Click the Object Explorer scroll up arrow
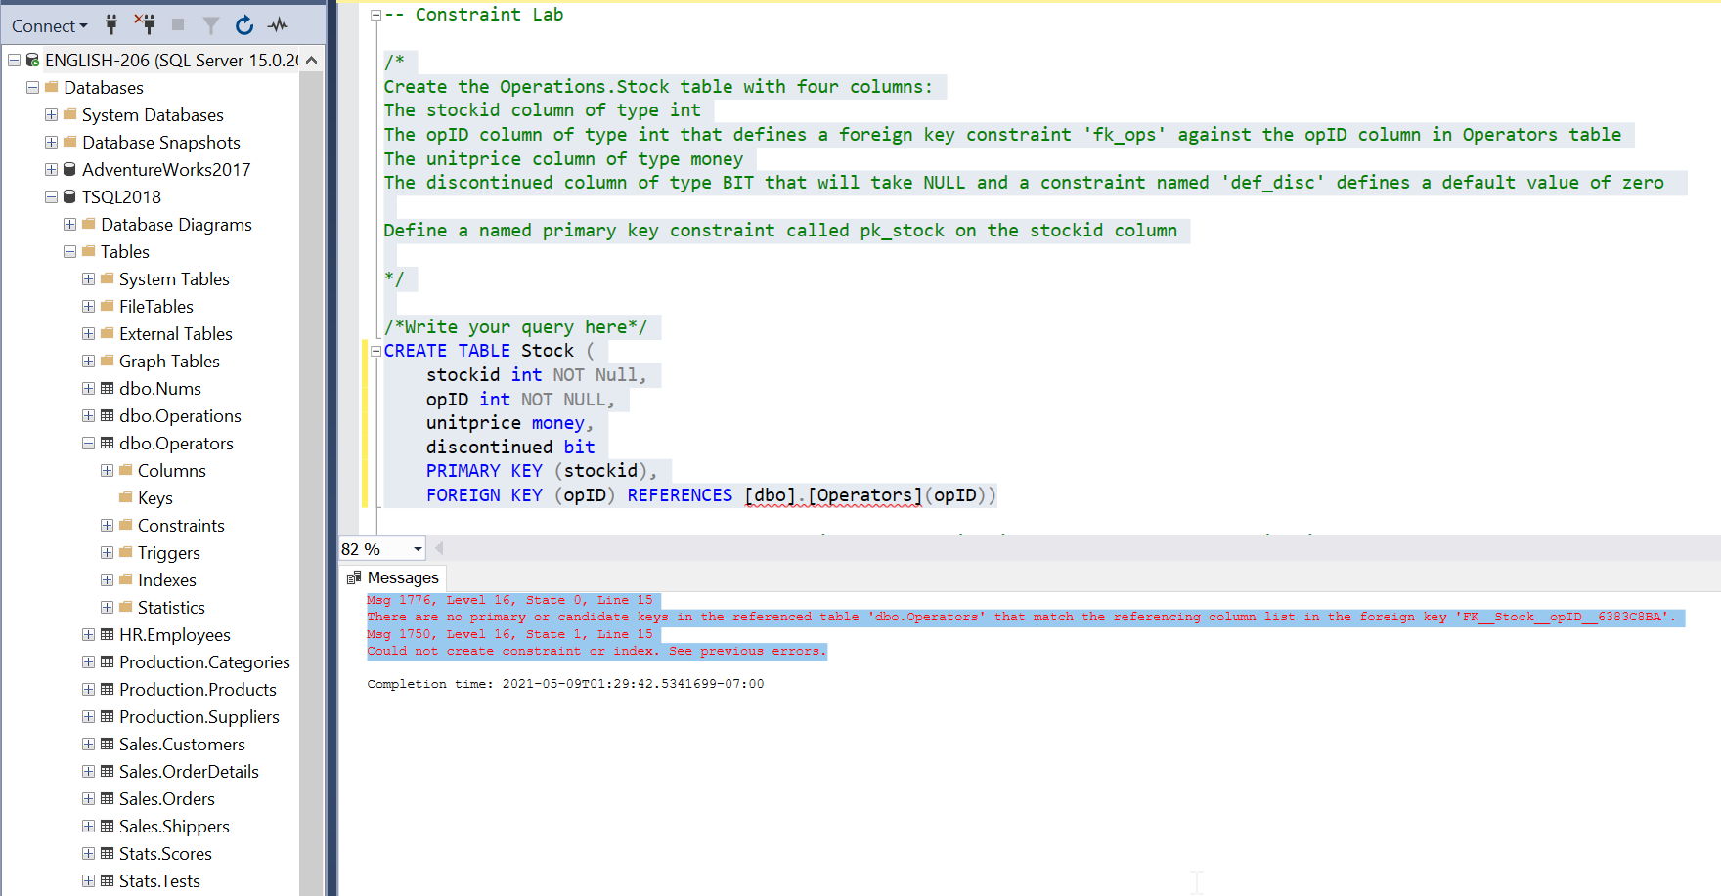The height and width of the screenshot is (896, 1721). 312,61
